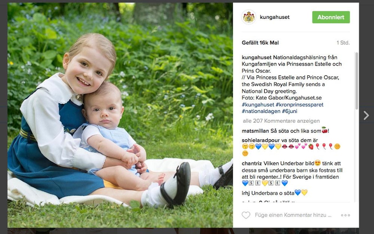Screen dimensions: 374x234
Task: Open commenter irhj's profile
Action: [x=246, y=193]
